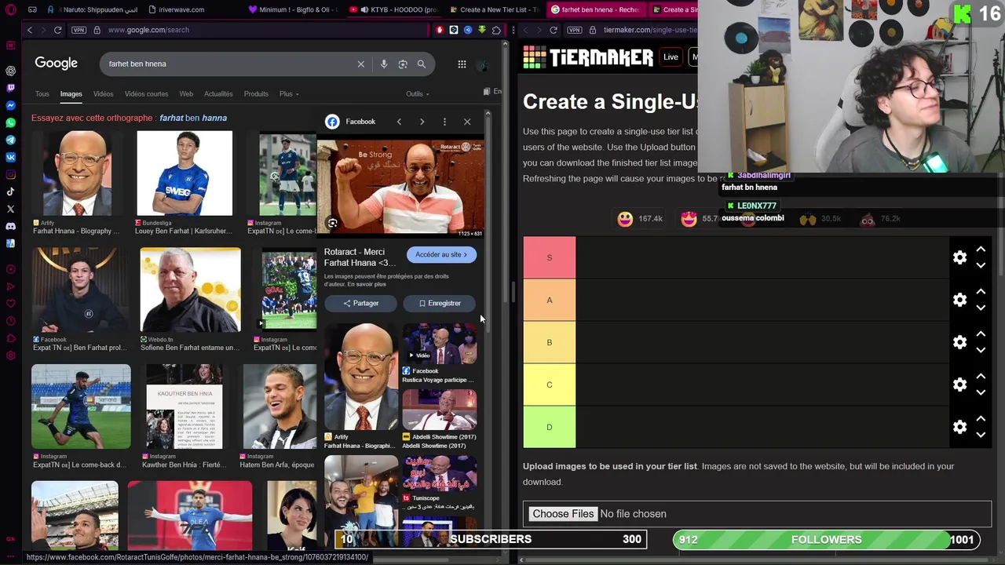Open settings gear for tier A
1005x565 pixels.
tap(959, 300)
